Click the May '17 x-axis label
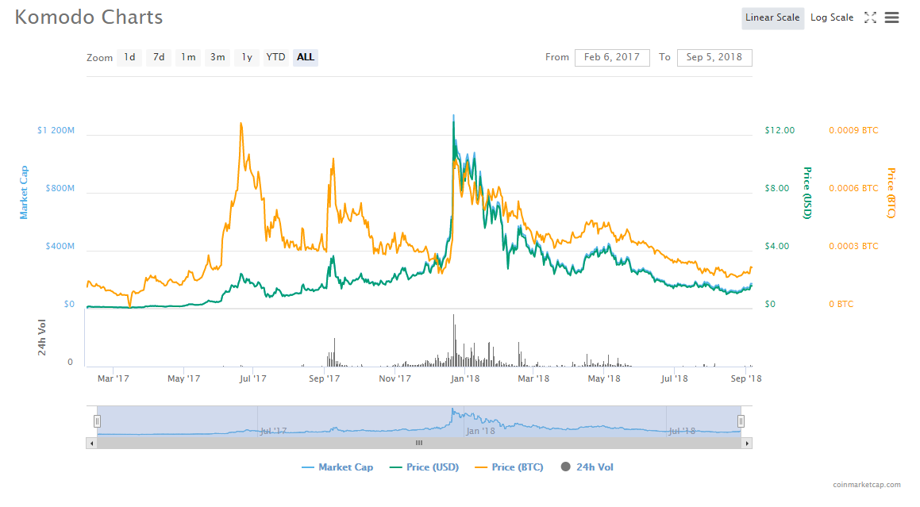The width and height of the screenshot is (920, 507). coord(183,379)
